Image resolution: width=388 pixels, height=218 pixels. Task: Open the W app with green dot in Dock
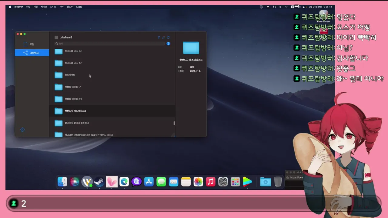coord(87,181)
